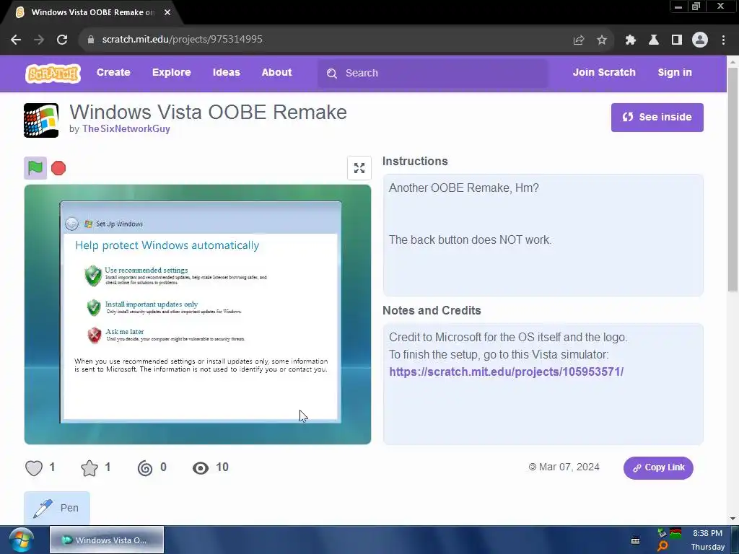Go forward in Chrome history
739x554 pixels.
39,40
